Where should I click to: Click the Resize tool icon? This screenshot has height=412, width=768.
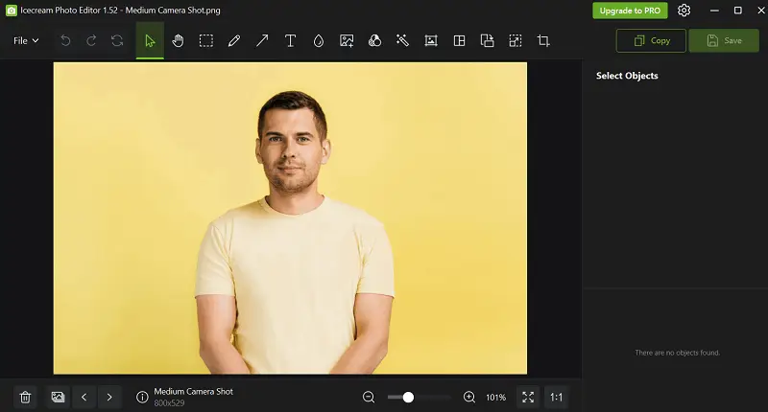[516, 40]
